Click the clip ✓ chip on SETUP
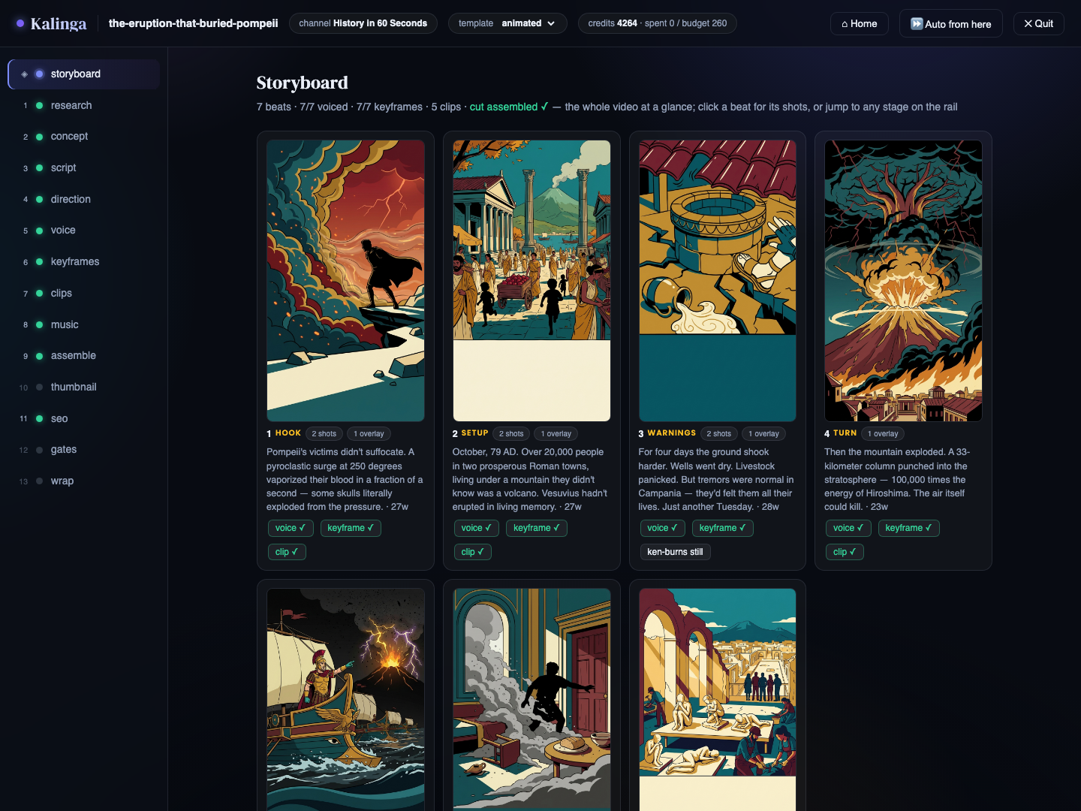Screen dimensions: 1081x811 (473, 552)
